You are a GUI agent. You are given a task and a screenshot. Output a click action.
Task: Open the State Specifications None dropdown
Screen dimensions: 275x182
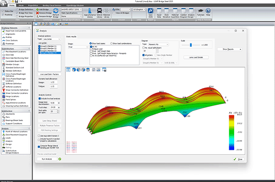(71, 16)
